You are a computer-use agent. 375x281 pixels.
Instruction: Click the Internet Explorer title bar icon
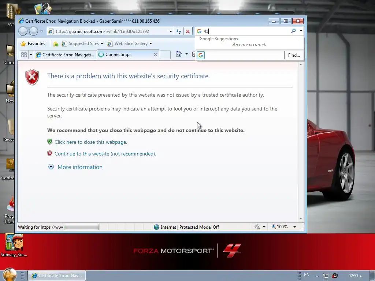click(21, 21)
